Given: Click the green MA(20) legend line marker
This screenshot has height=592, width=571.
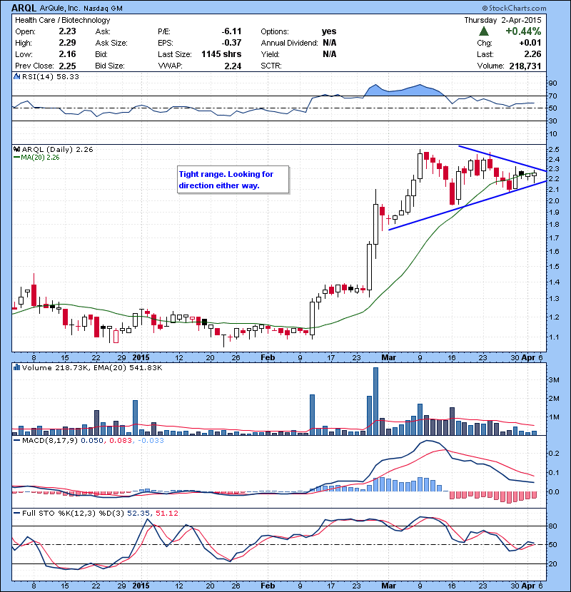Looking at the screenshot, I should pyautogui.click(x=16, y=157).
